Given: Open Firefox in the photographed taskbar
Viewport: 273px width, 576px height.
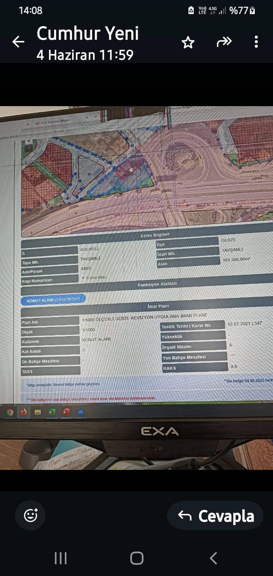Looking at the screenshot, I should coord(24,412).
